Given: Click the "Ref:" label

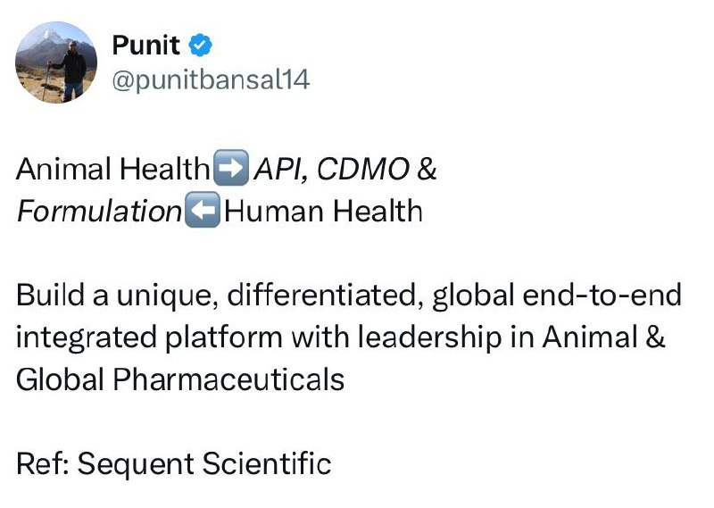Looking at the screenshot, I should coord(41,464).
